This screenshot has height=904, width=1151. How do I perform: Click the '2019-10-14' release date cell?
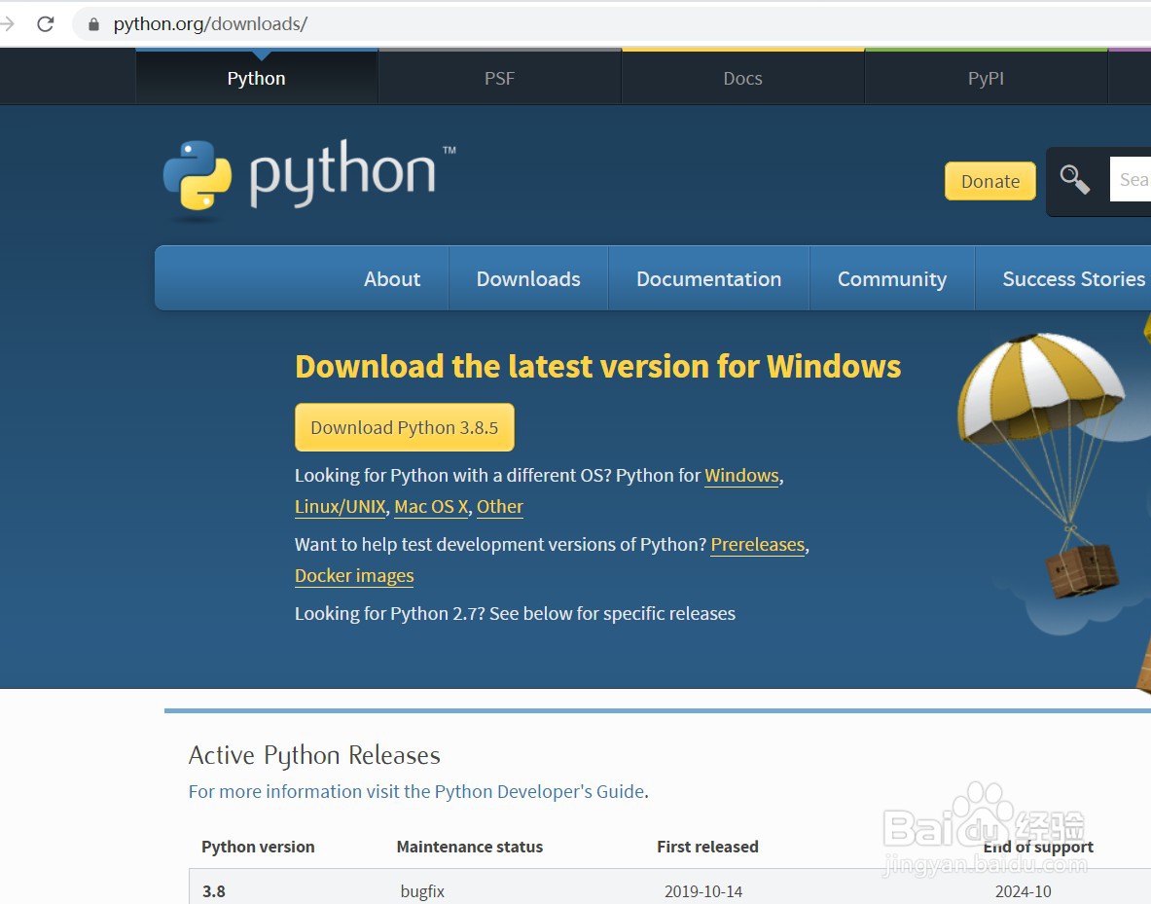[703, 891]
